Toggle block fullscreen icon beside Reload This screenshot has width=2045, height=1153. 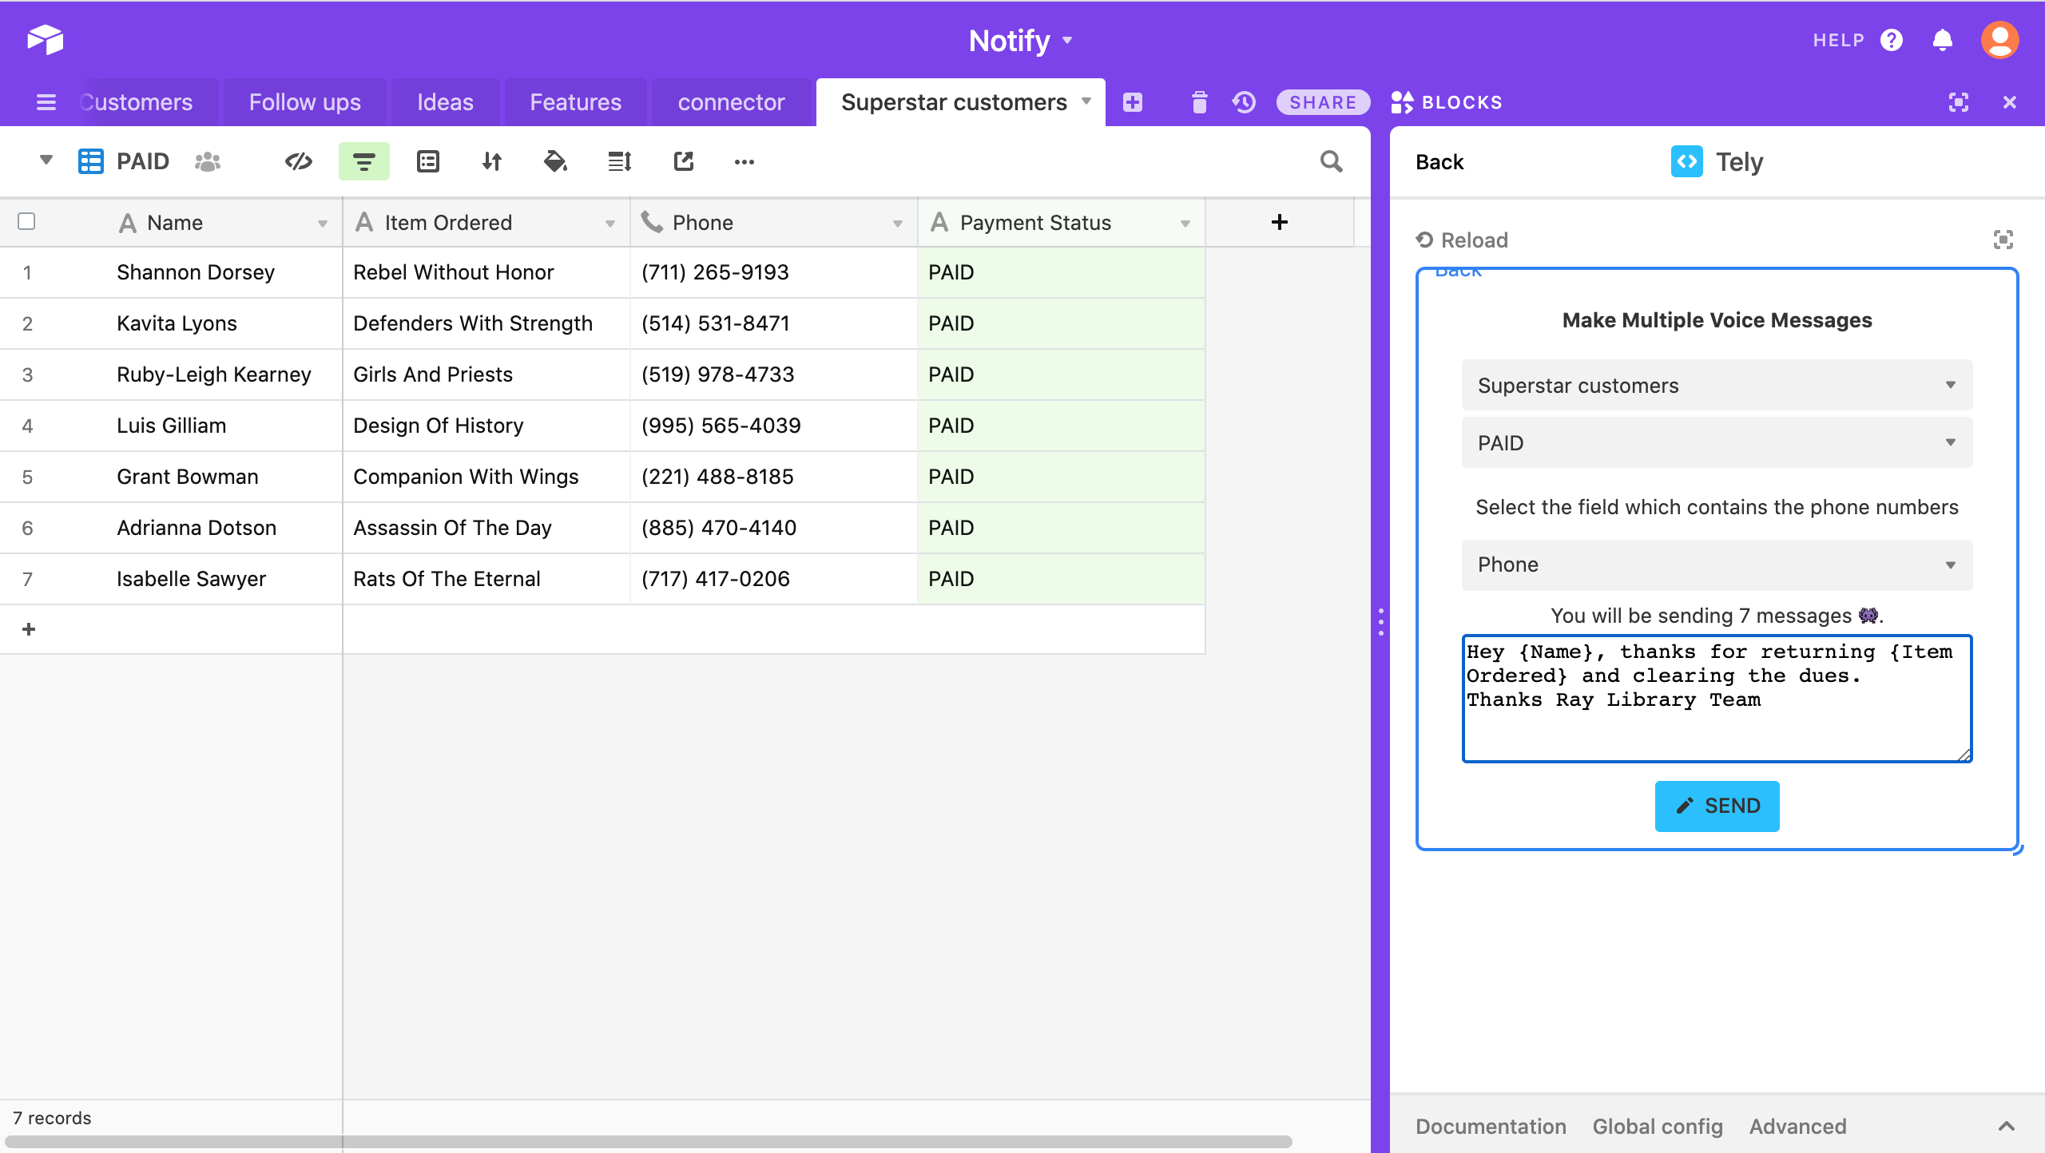(x=2003, y=240)
